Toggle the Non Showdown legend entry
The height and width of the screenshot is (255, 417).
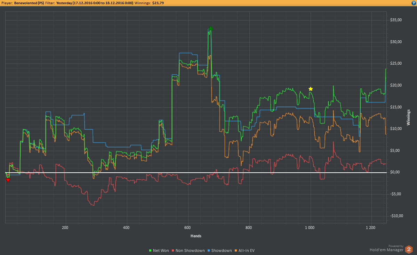[x=188, y=250]
